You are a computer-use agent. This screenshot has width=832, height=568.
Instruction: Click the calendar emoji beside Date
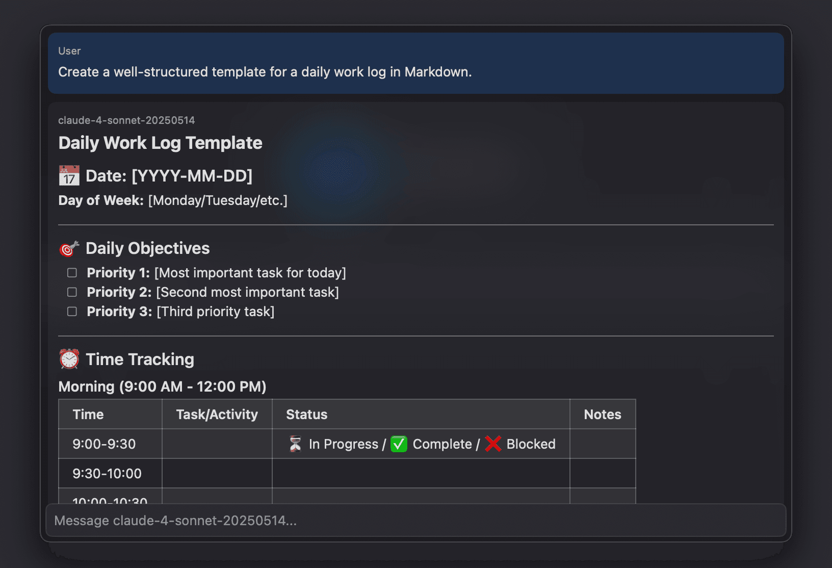coord(69,176)
